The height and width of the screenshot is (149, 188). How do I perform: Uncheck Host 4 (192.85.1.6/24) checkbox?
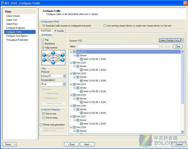(x=81, y=91)
